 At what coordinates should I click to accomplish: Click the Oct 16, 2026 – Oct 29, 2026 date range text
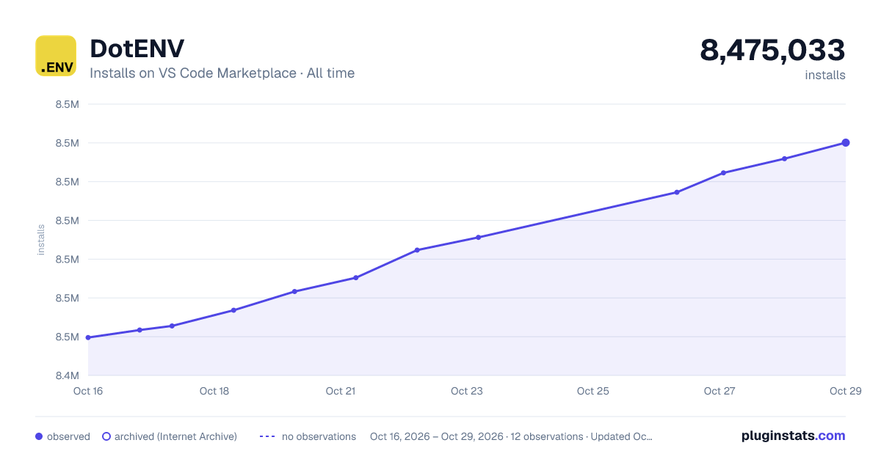(437, 436)
